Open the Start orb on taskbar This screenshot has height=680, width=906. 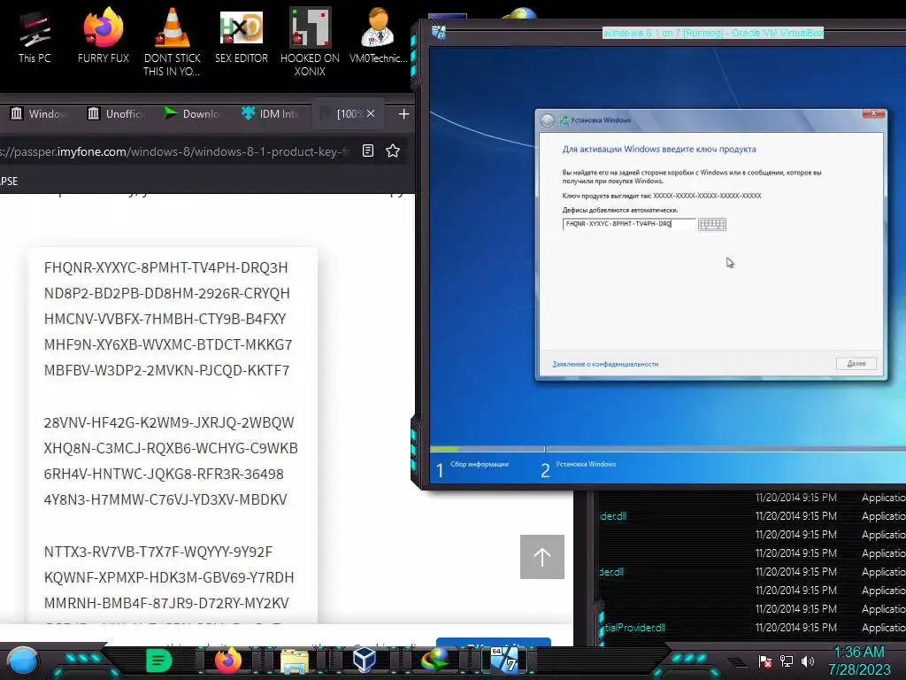23,661
